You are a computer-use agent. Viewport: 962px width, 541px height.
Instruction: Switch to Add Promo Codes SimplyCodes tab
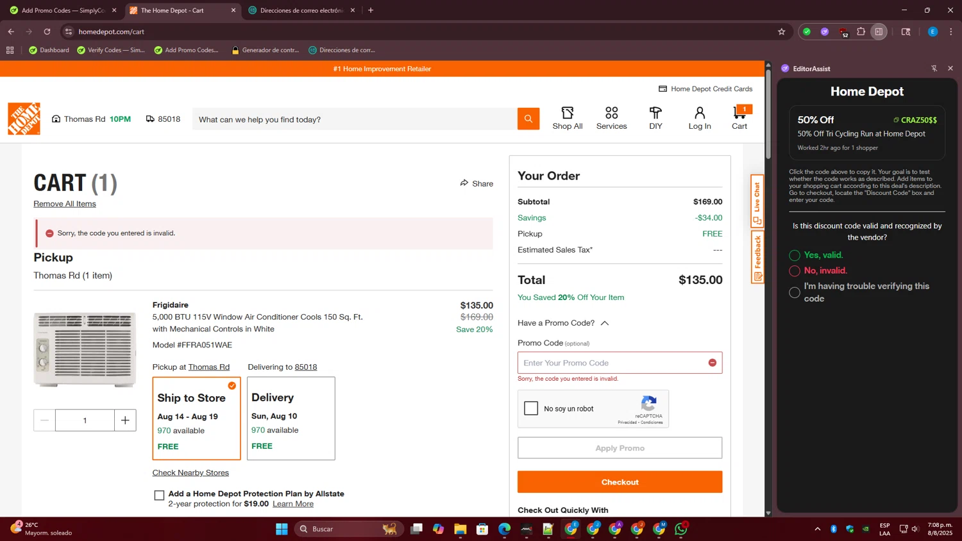pyautogui.click(x=62, y=10)
